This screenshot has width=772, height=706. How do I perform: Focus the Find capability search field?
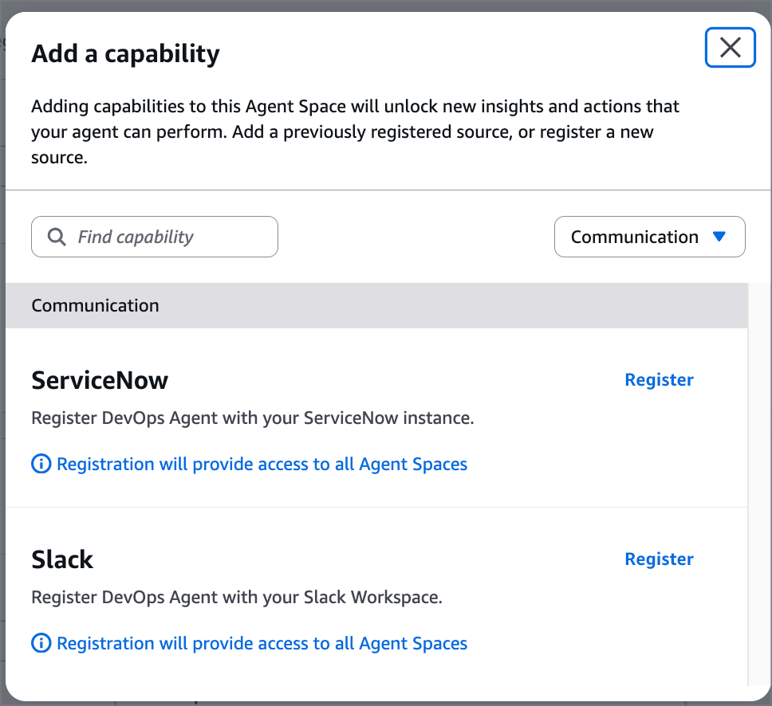(167, 237)
